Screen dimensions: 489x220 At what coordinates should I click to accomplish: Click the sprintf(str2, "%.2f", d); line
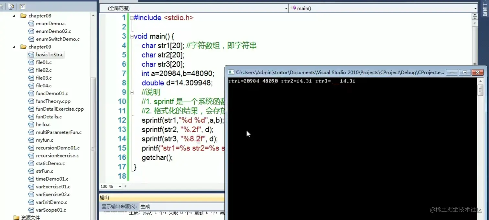(178, 130)
